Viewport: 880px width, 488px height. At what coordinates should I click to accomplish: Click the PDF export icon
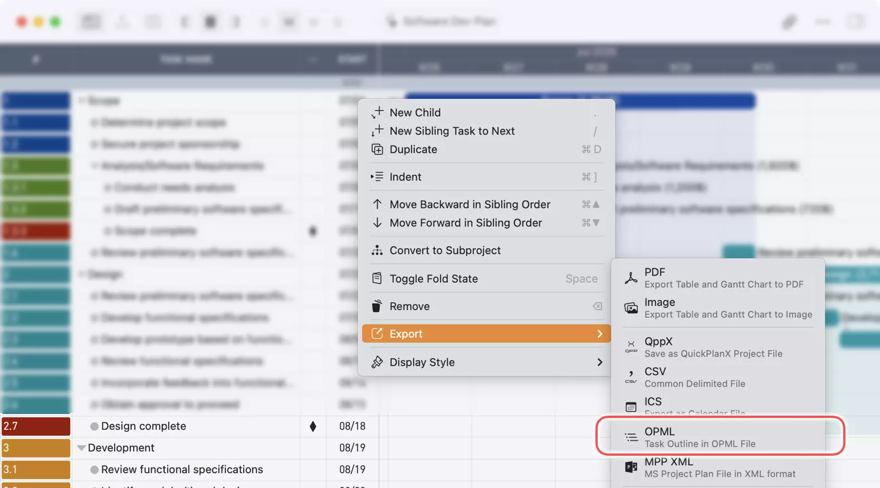pyautogui.click(x=631, y=278)
